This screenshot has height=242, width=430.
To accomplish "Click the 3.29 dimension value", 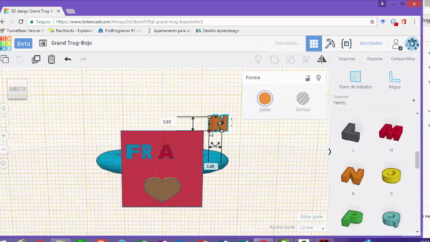I will coord(210,166).
